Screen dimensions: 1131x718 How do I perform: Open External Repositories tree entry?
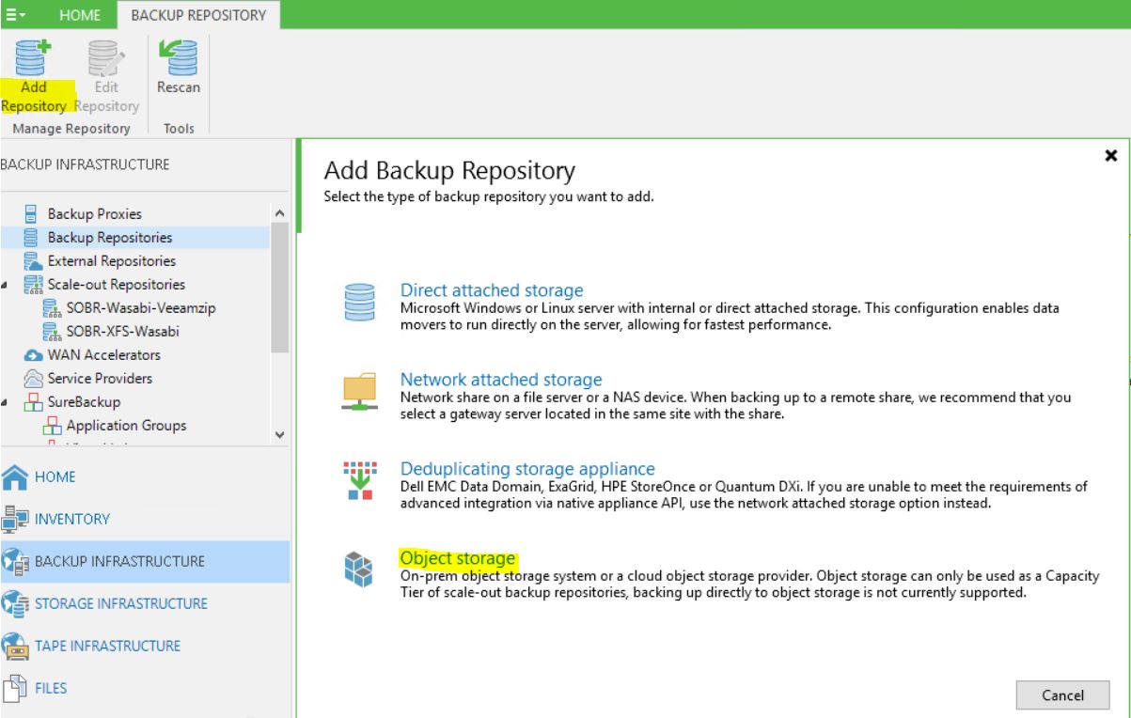click(x=111, y=260)
